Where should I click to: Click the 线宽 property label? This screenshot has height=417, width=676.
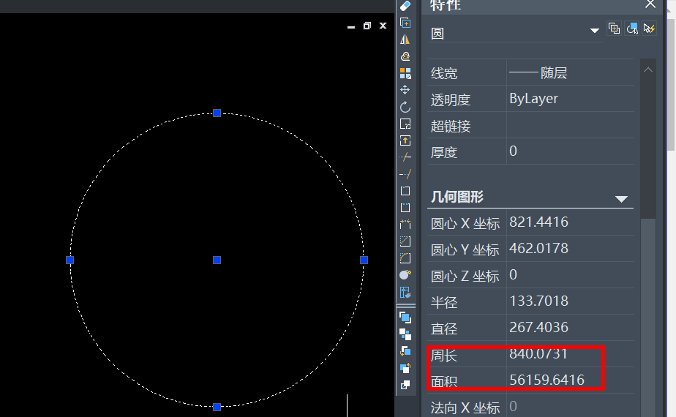click(x=443, y=73)
